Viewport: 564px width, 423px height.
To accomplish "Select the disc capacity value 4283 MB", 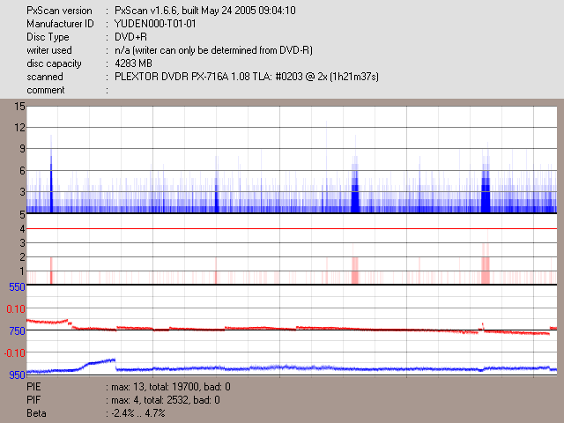I will (133, 63).
